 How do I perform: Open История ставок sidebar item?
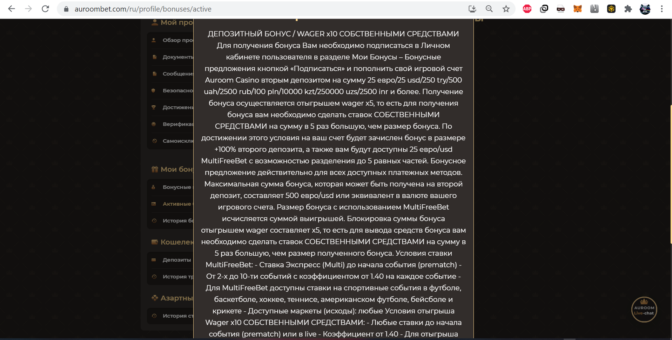pyautogui.click(x=170, y=316)
